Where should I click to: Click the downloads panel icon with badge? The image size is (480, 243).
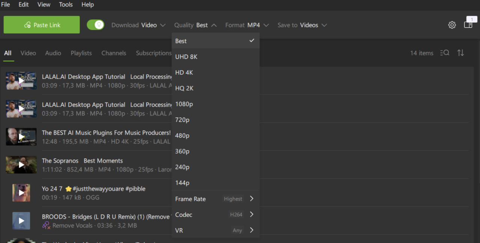[x=469, y=24]
